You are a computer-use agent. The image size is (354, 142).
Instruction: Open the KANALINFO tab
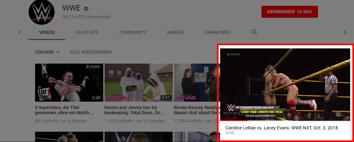[217, 32]
